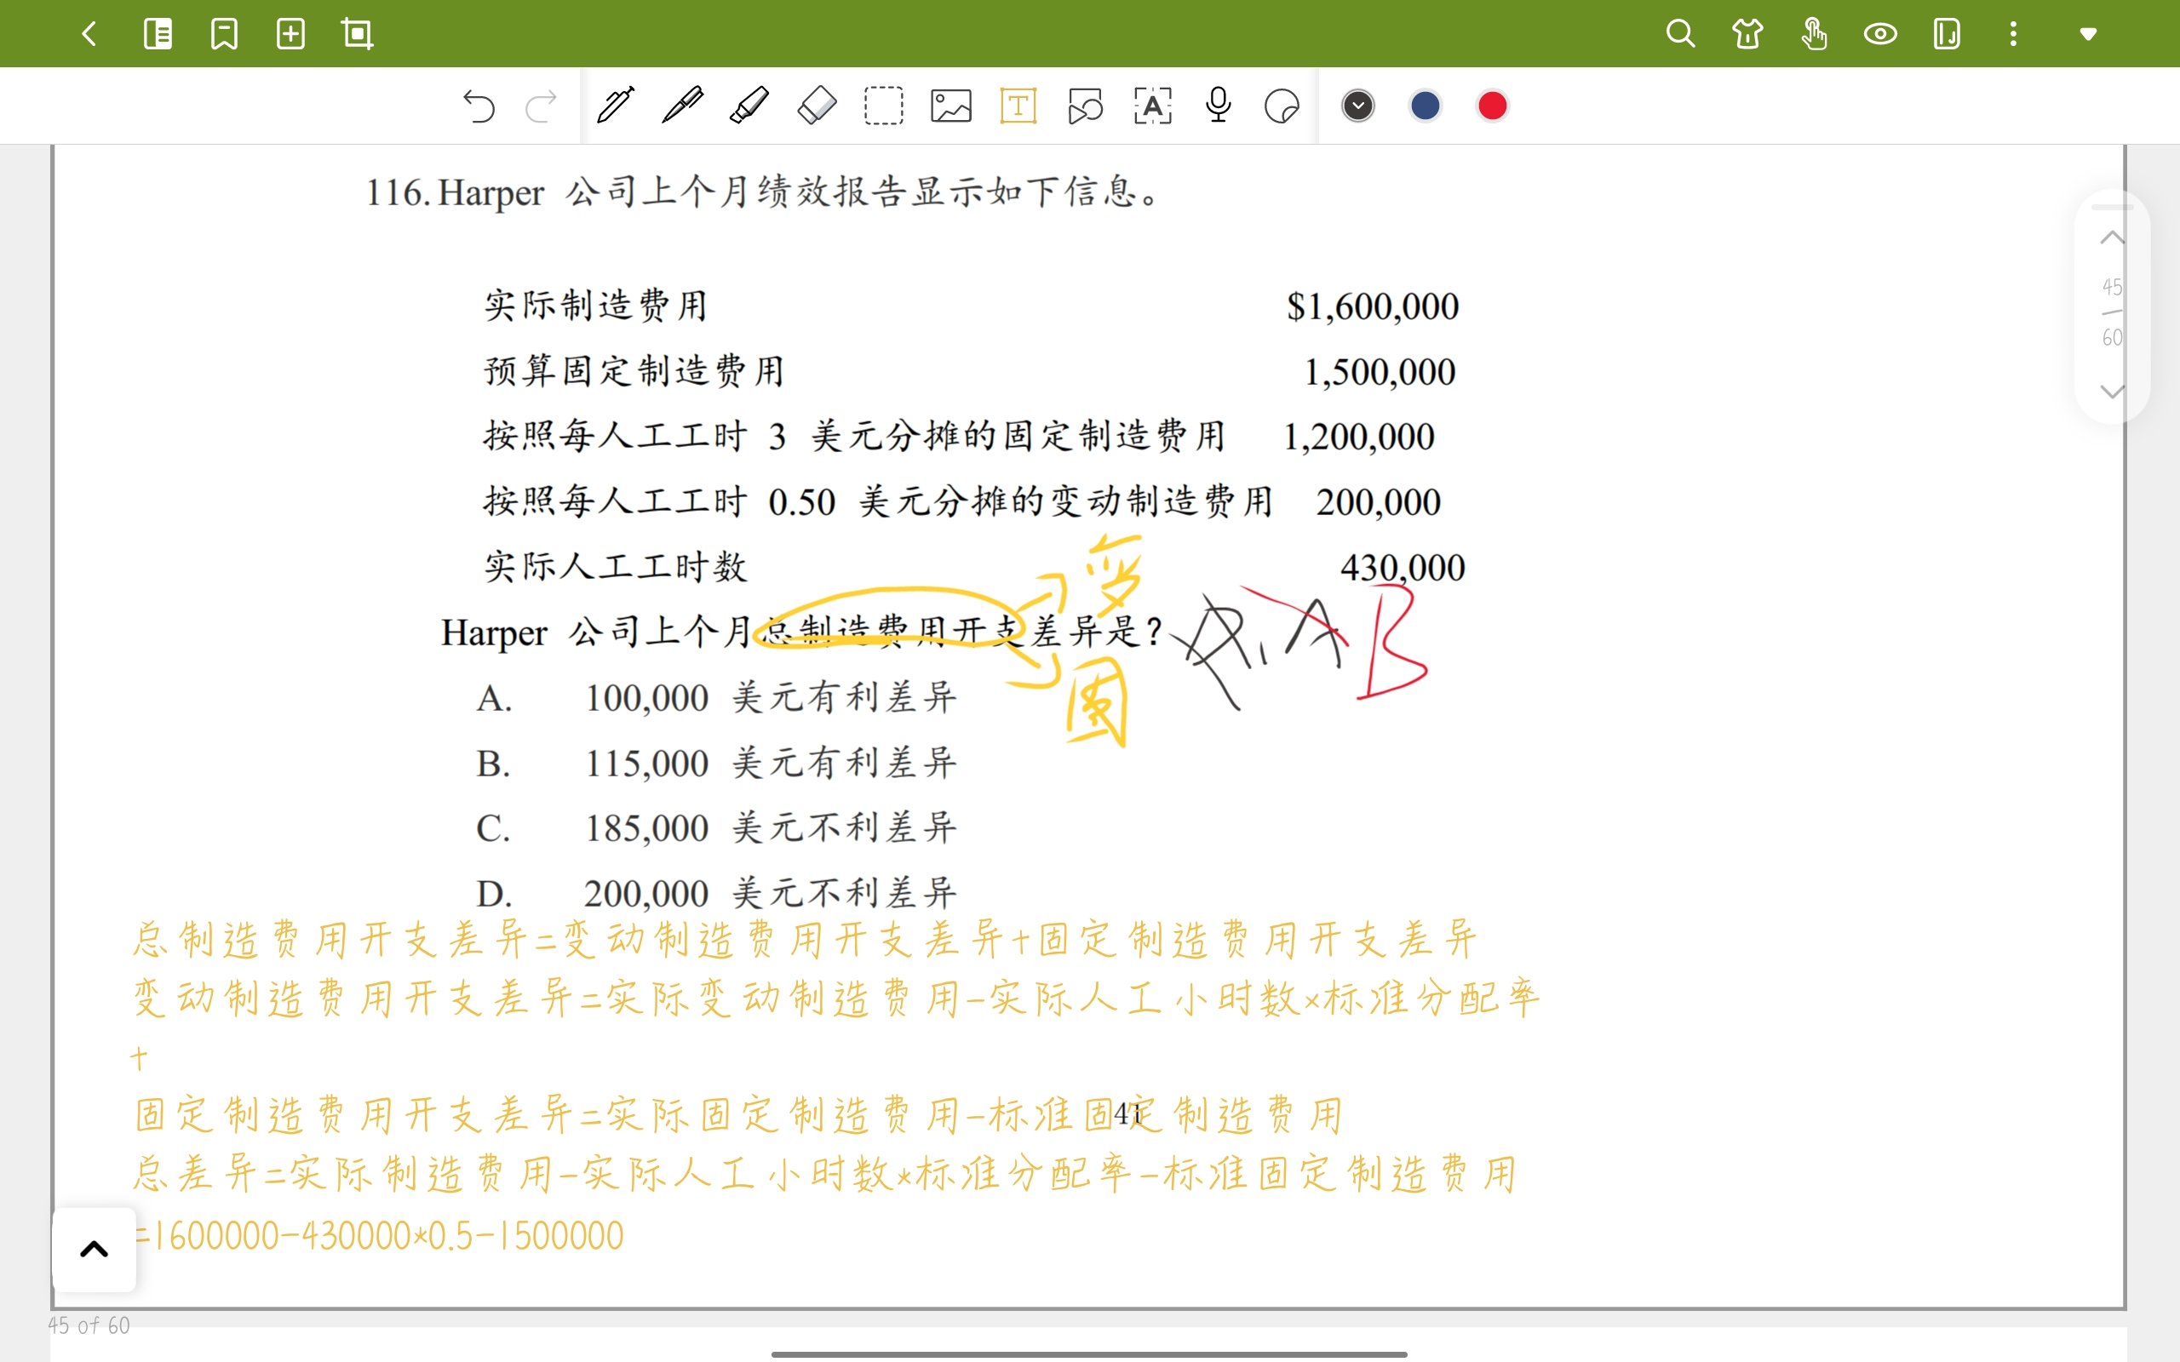This screenshot has height=1362, width=2180.
Task: Open the three-dot more options menu
Action: click(2013, 34)
